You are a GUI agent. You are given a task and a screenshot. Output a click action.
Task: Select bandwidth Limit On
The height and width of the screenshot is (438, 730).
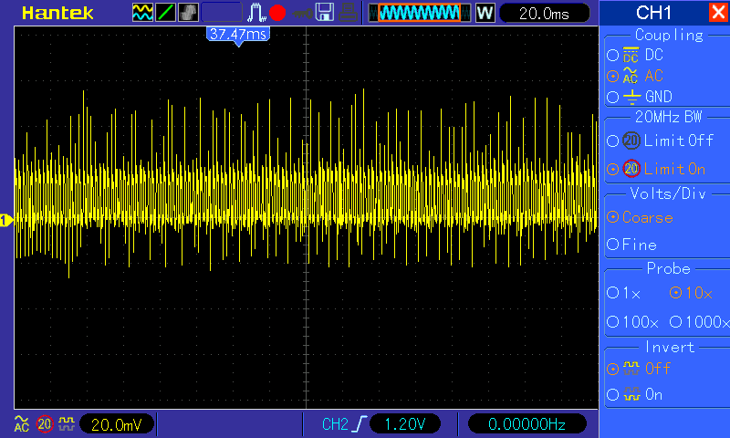point(656,169)
